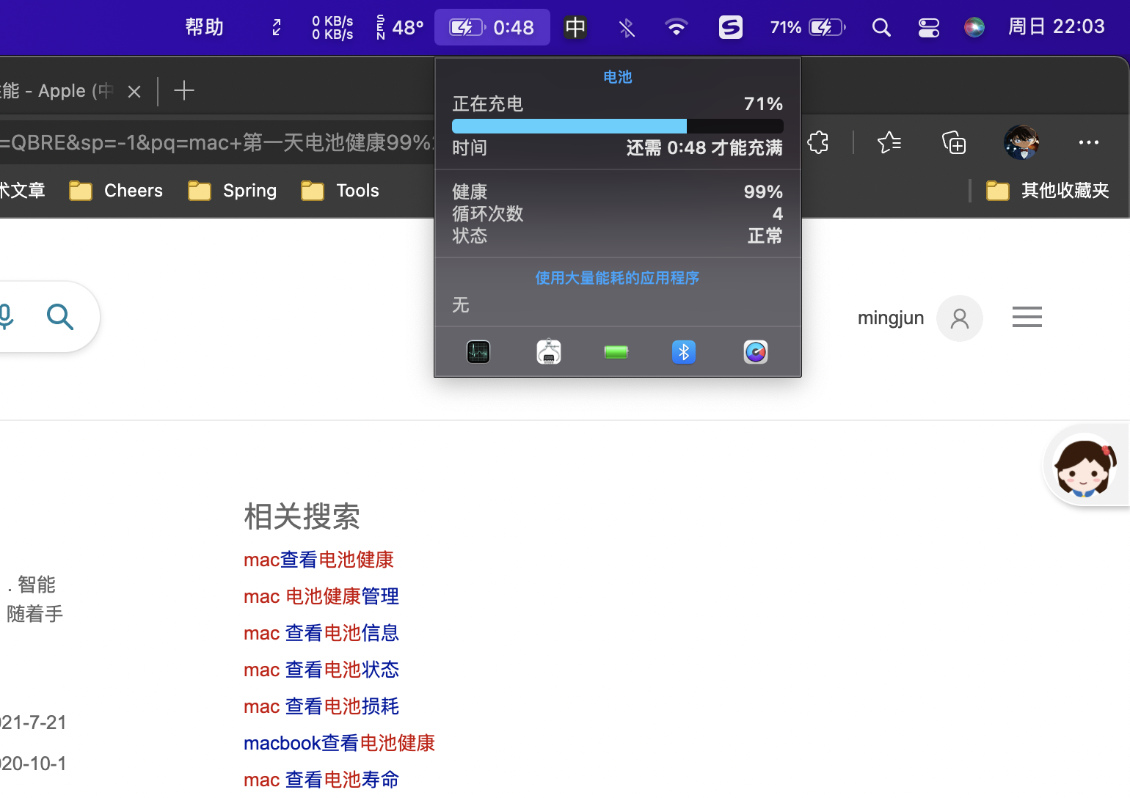Click the battery charge progress bar
This screenshot has height=798, width=1130.
tap(617, 126)
